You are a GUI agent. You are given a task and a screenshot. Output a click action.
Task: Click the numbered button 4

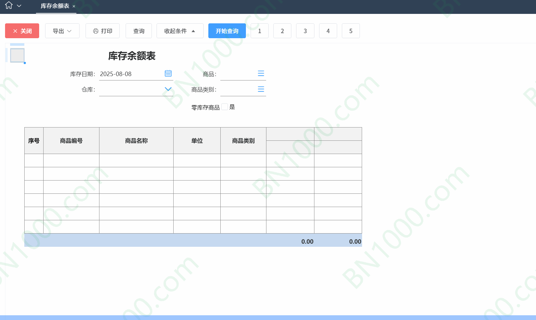point(328,31)
